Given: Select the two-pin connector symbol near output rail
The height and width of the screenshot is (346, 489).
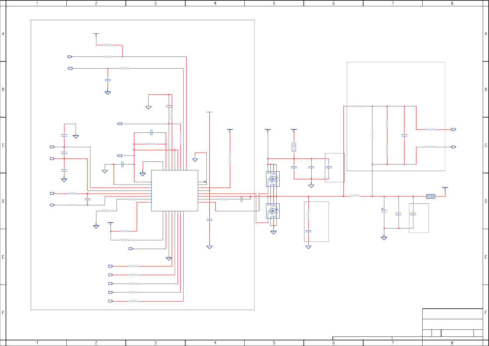Looking at the screenshot, I should [431, 196].
